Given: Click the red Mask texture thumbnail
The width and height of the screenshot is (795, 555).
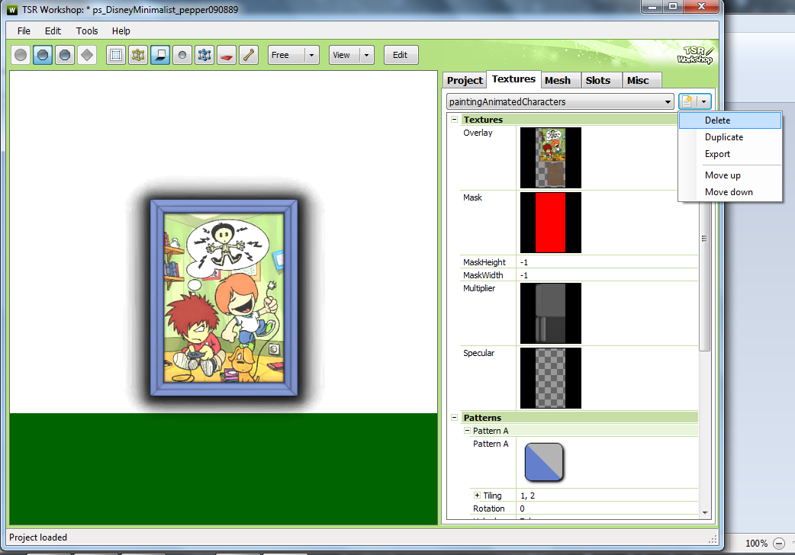Looking at the screenshot, I should 551,223.
